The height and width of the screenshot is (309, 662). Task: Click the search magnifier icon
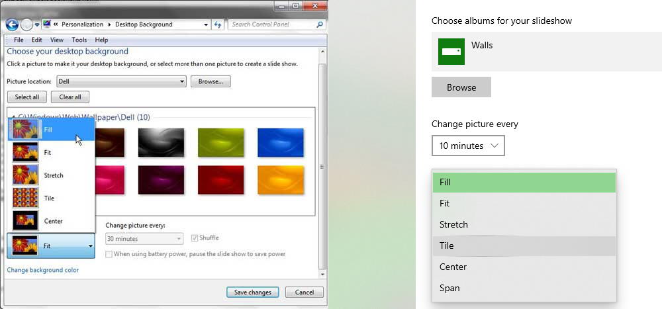[x=320, y=24]
